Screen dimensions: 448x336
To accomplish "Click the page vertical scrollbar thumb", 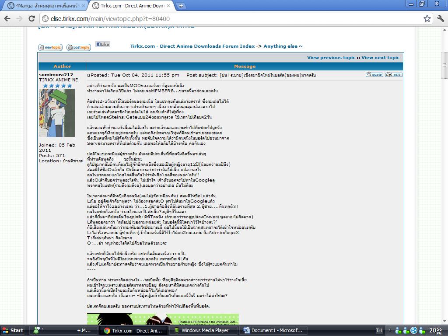I will coord(444,65).
